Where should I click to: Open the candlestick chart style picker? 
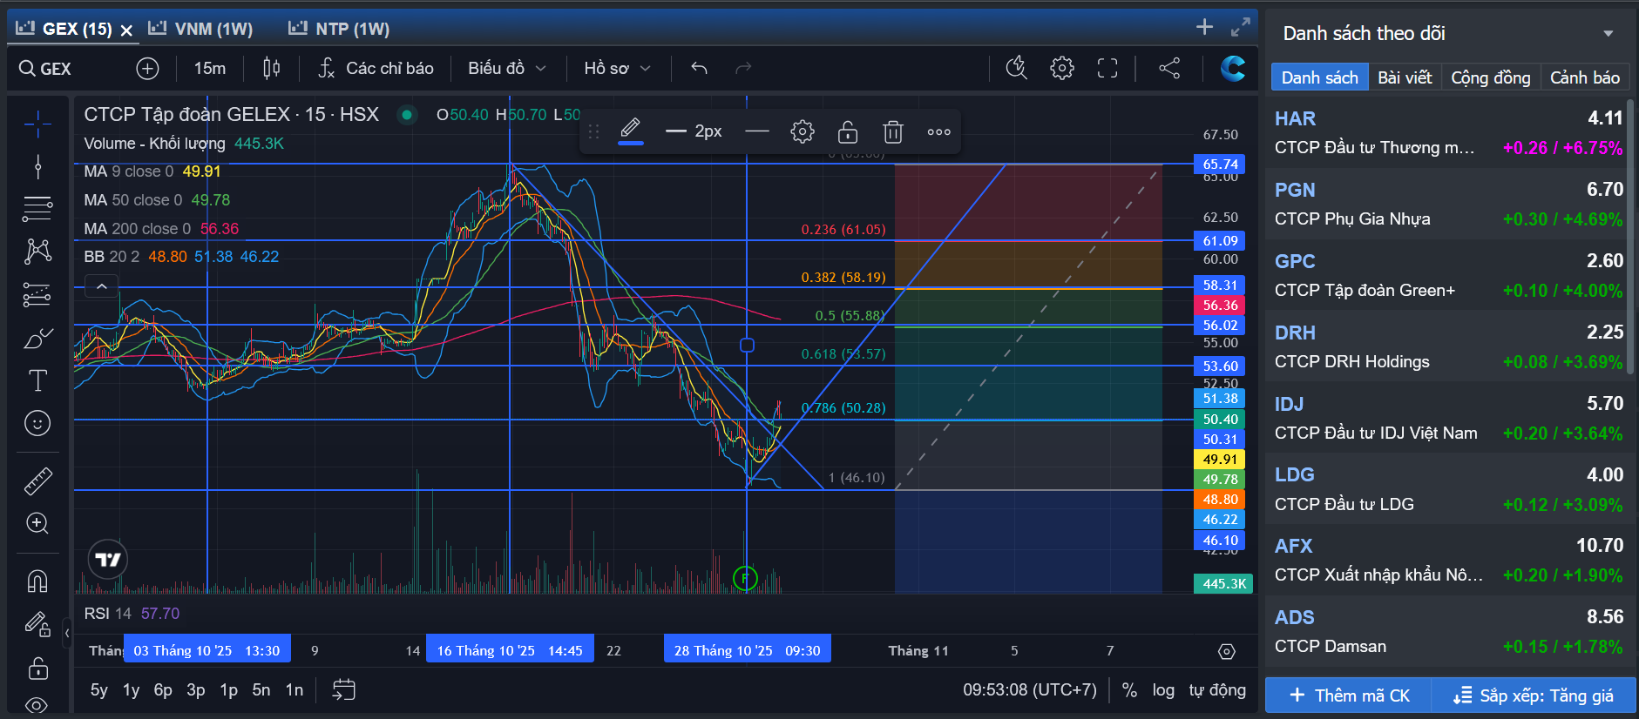[272, 69]
